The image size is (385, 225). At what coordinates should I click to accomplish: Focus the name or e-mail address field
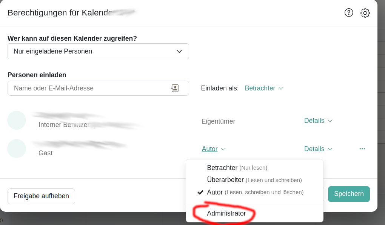coord(91,88)
